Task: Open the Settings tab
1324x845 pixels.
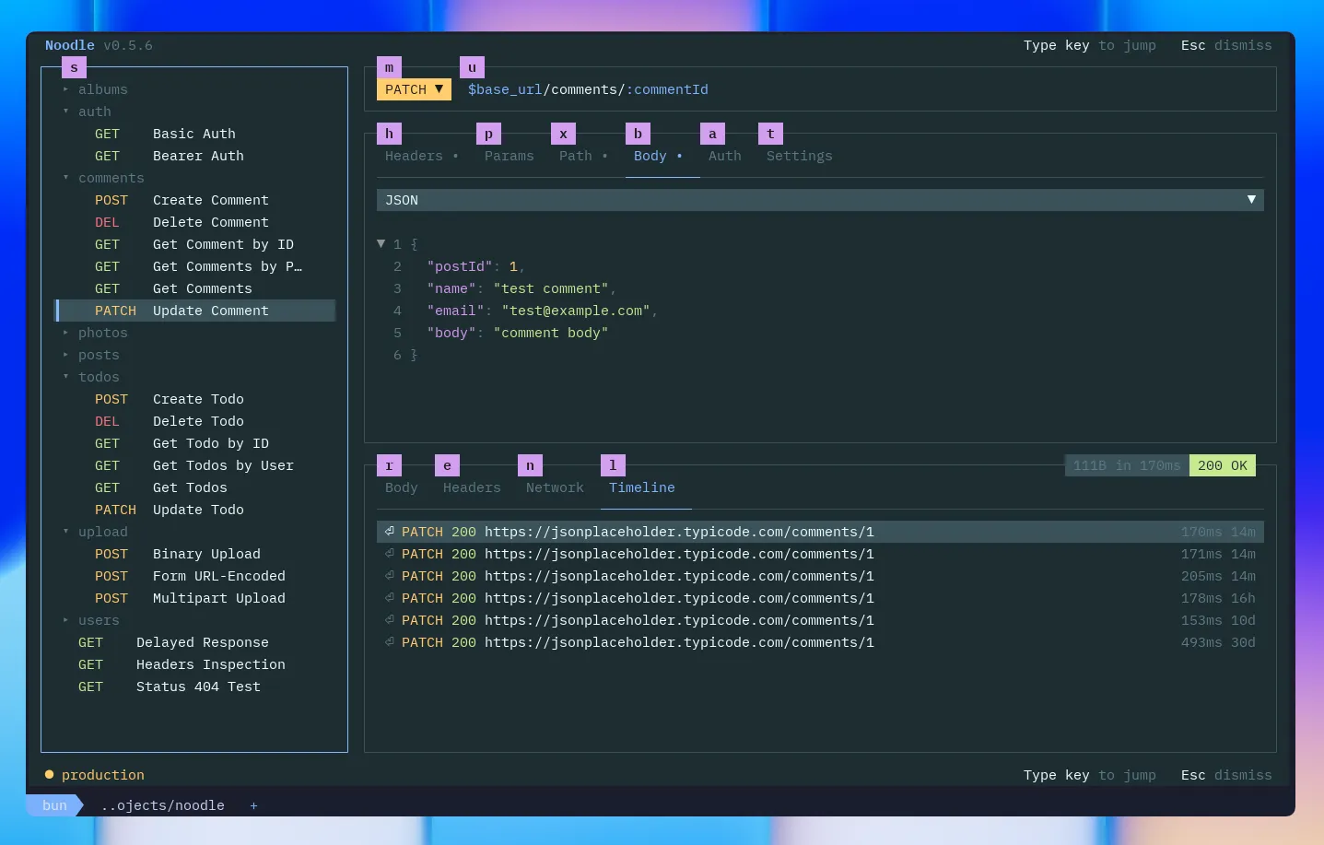Action: tap(799, 156)
